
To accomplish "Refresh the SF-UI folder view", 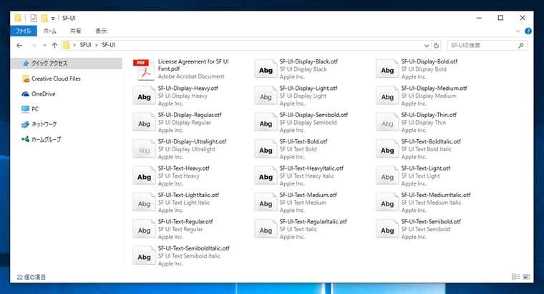I will [436, 45].
